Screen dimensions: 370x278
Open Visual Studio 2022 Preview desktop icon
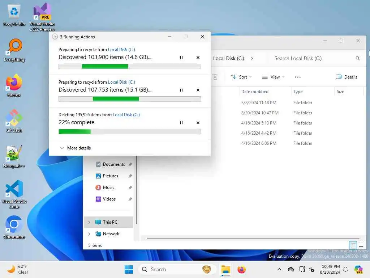42,17
